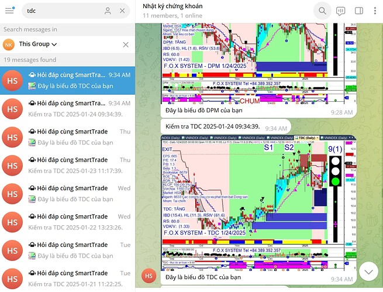Open the TDC chart image

tap(259, 203)
